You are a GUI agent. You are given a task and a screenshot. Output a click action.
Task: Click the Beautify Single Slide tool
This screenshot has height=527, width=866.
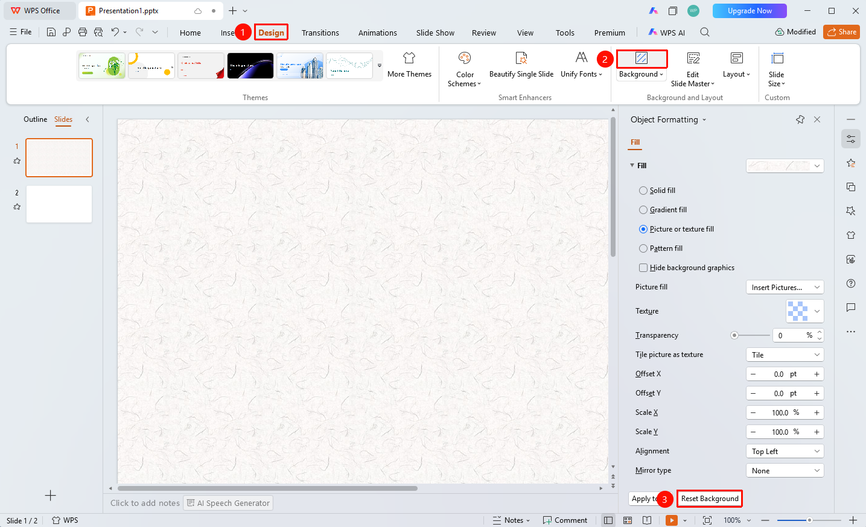(521, 65)
